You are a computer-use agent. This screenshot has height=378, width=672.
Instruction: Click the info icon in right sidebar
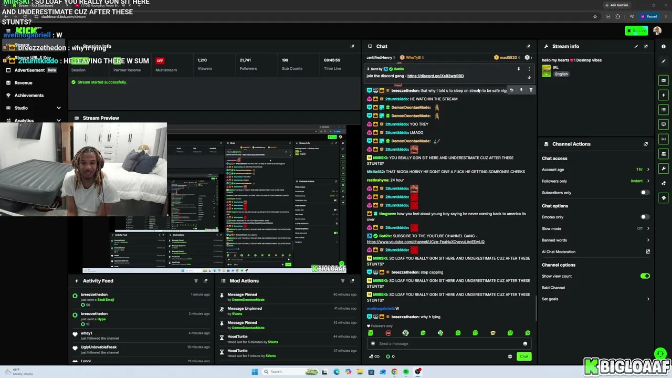(x=664, y=46)
